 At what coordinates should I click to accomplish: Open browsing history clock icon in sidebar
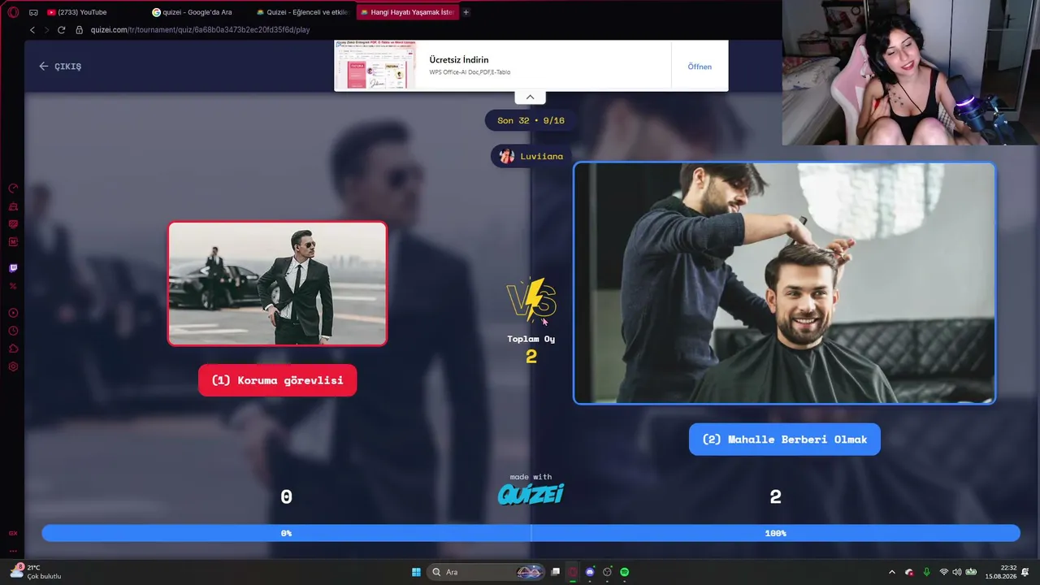(x=13, y=331)
